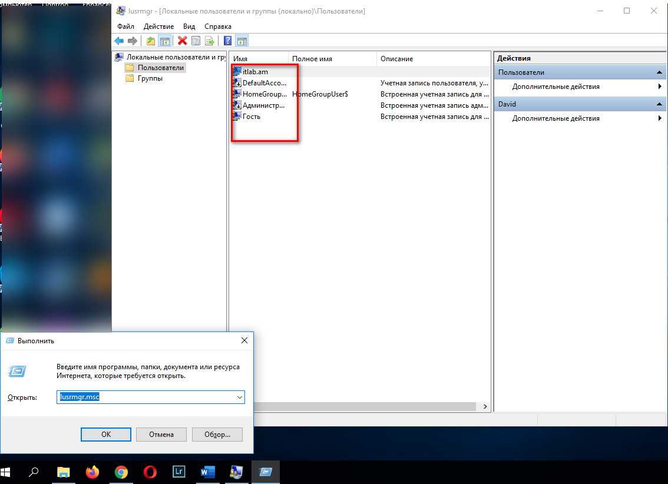The image size is (668, 484).
Task: Open the Действие menu
Action: coord(158,26)
